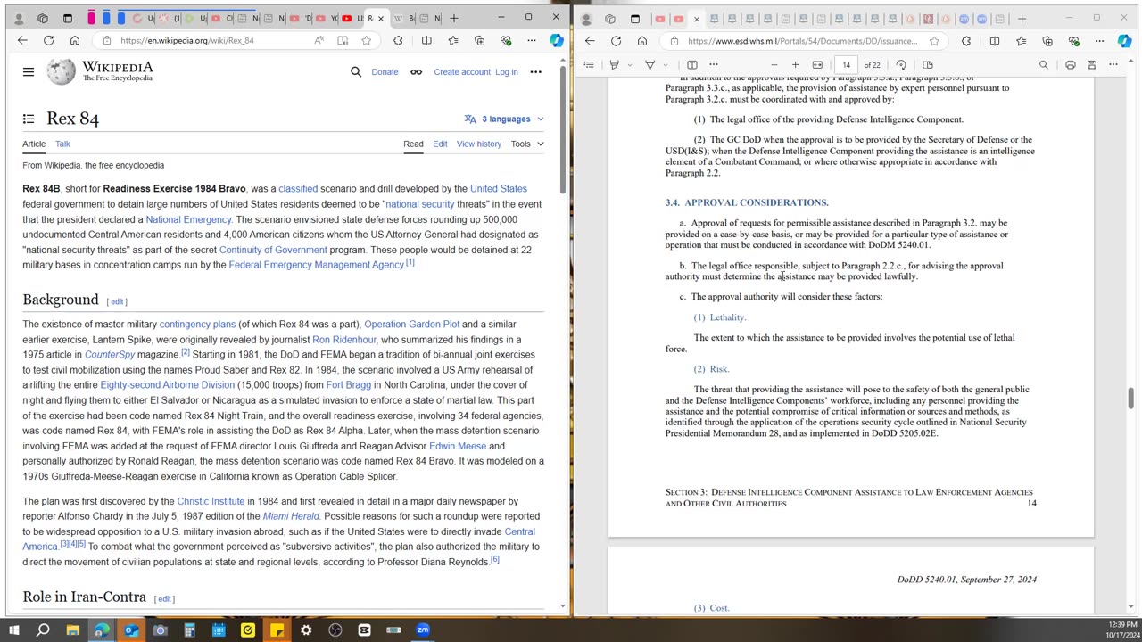The height and width of the screenshot is (642, 1142).
Task: Open Browser essentials in Wikipedia window
Action: point(506,40)
